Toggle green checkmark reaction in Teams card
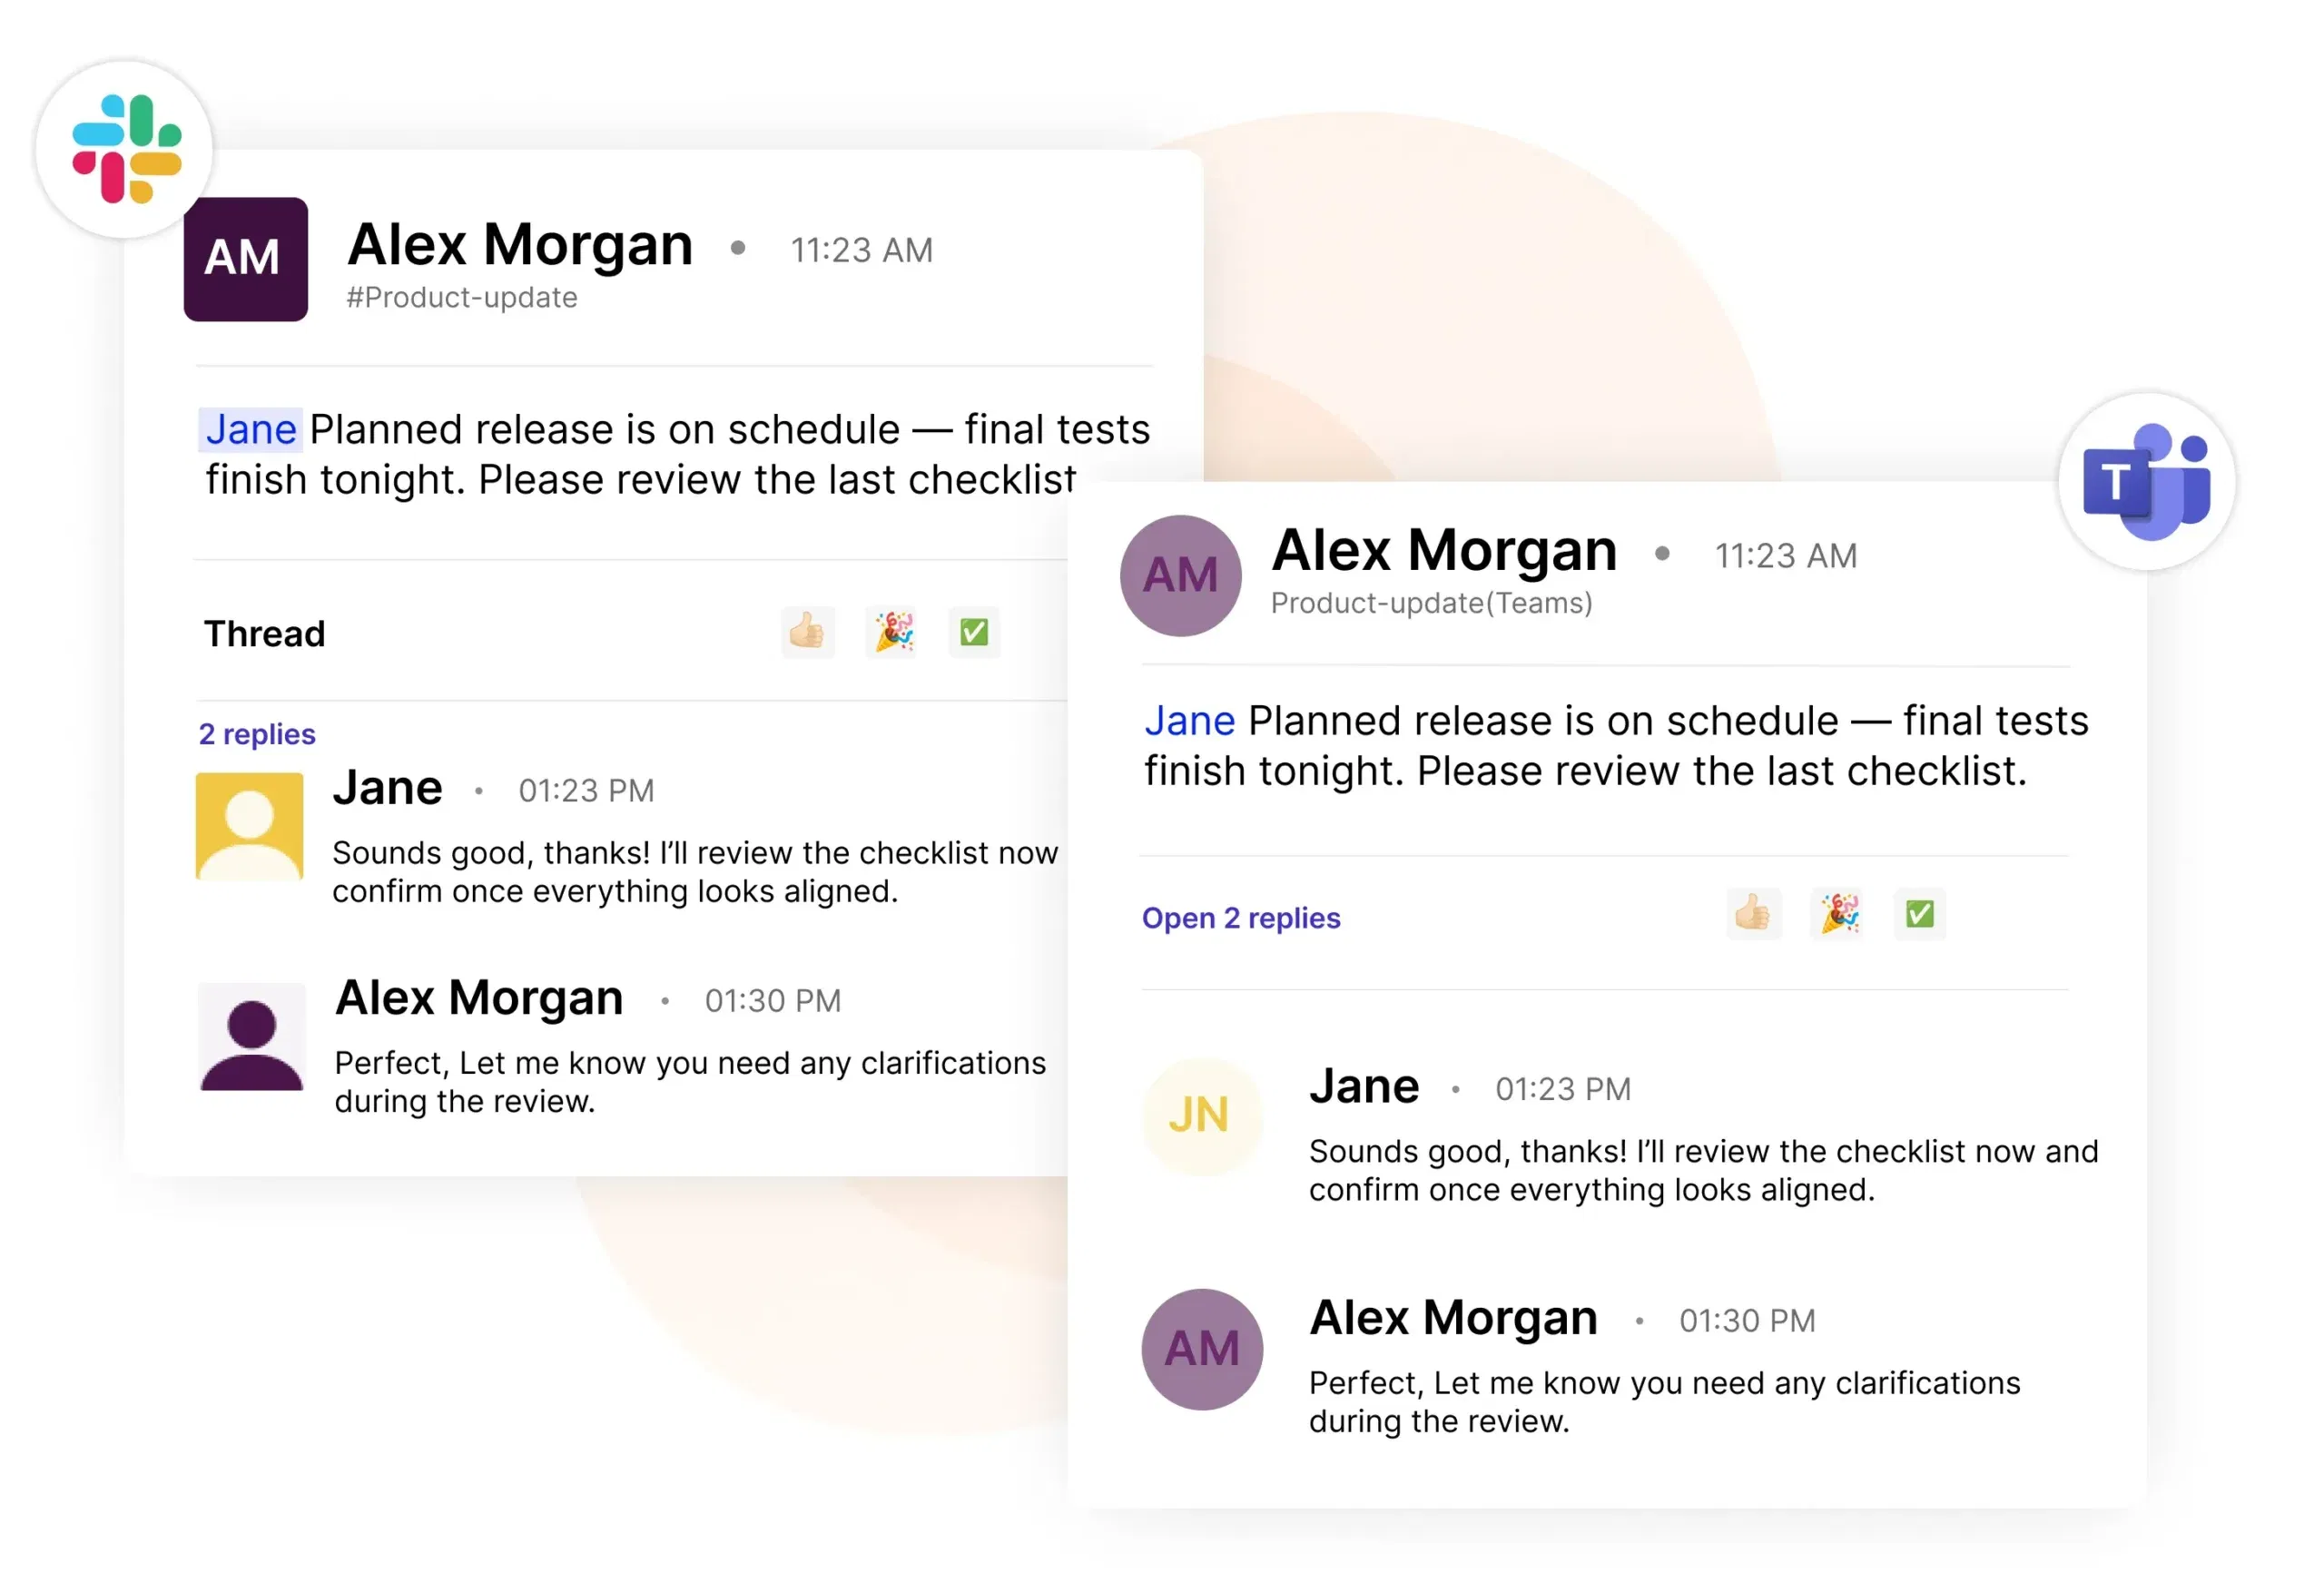Viewport: 2324px width, 1592px height. click(1919, 914)
